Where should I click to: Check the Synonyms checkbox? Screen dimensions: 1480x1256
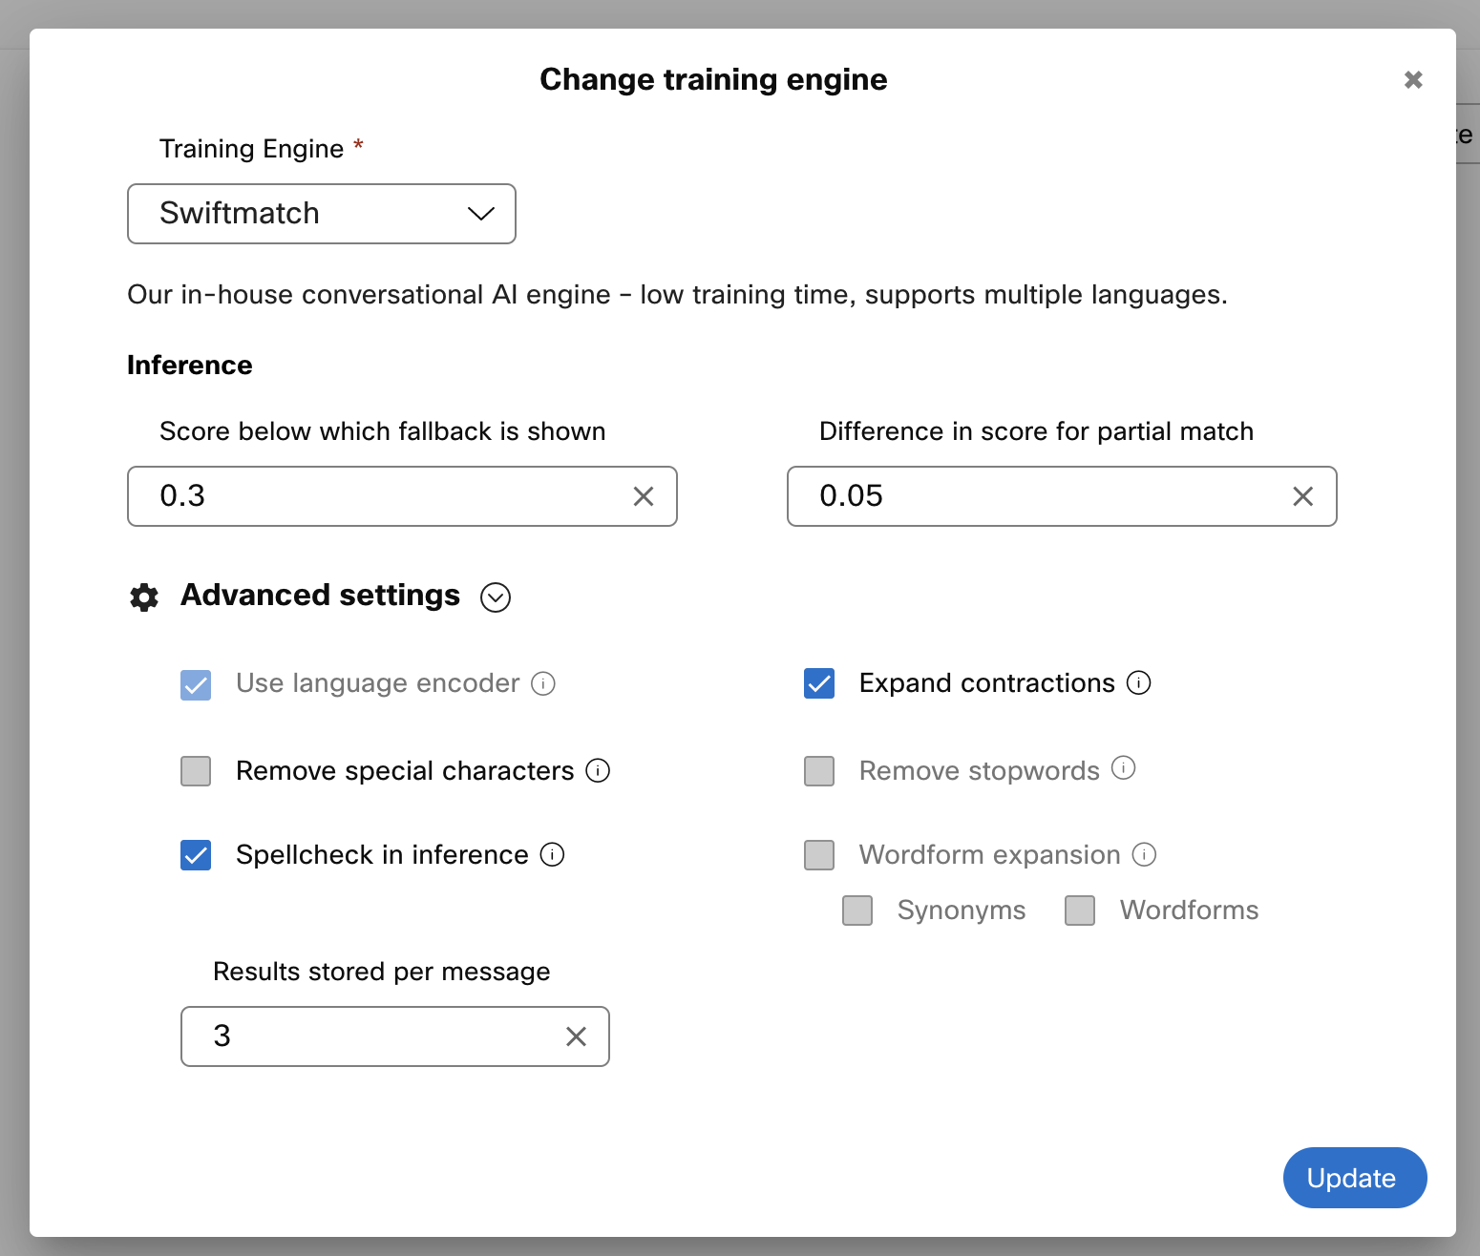point(857,911)
